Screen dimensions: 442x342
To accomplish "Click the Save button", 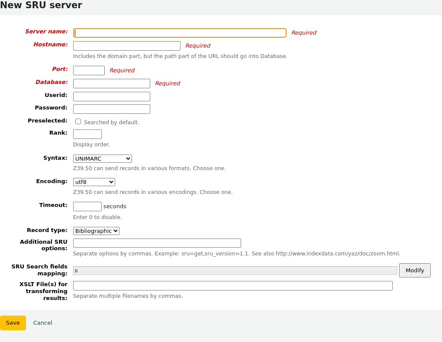I will point(13,323).
